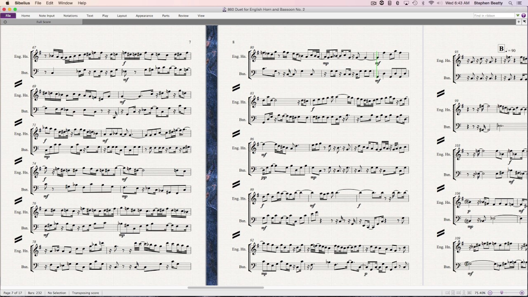Click the horizontal scrollbar thumb
The width and height of the screenshot is (528, 297).
click(x=225, y=288)
